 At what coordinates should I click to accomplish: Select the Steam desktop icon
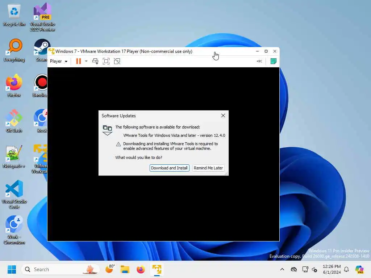(x=41, y=50)
